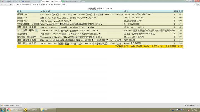Select the 'Thermalright X-Silent 120' fan cell
200x112 pixels.
[x=82, y=37]
